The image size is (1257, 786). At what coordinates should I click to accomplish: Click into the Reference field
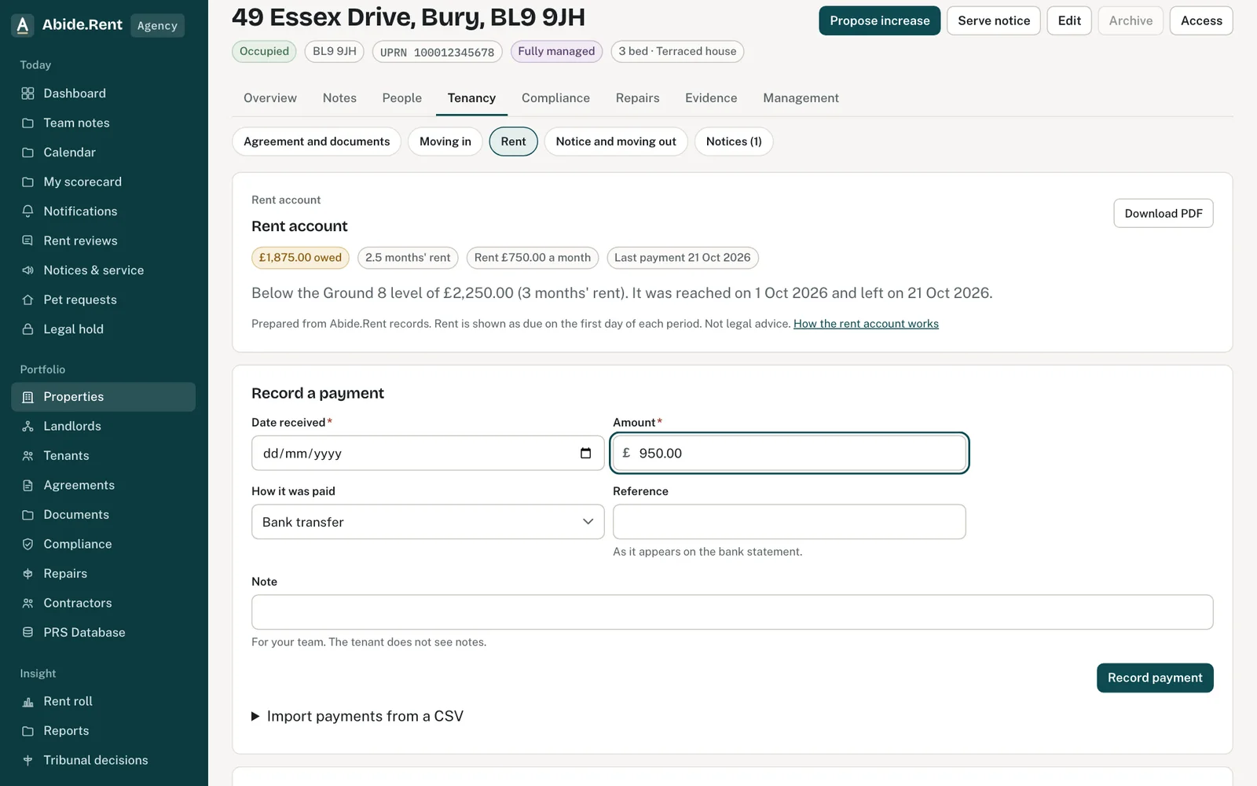(x=789, y=522)
